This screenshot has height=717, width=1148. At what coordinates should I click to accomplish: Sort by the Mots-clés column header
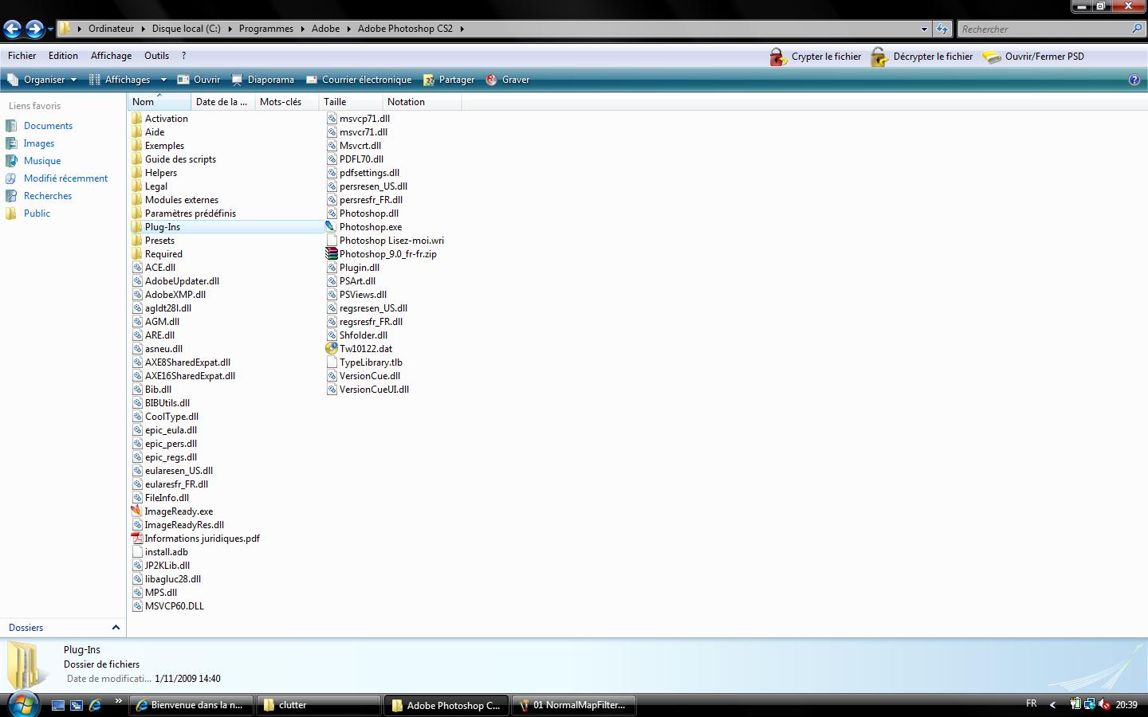coord(286,102)
